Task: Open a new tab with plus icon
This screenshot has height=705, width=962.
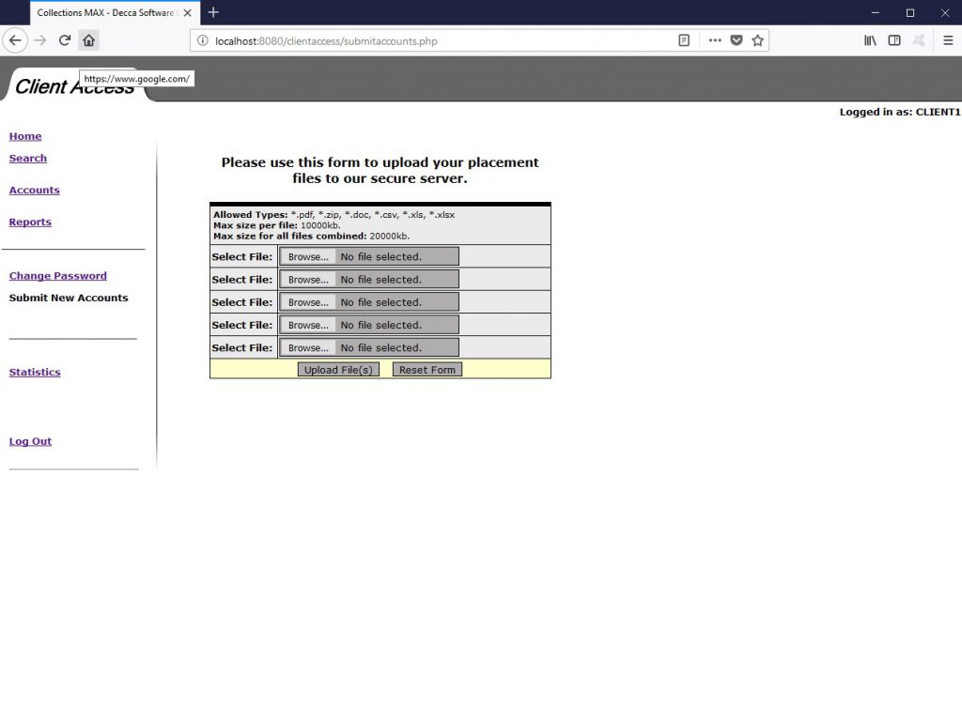Action: click(x=213, y=12)
